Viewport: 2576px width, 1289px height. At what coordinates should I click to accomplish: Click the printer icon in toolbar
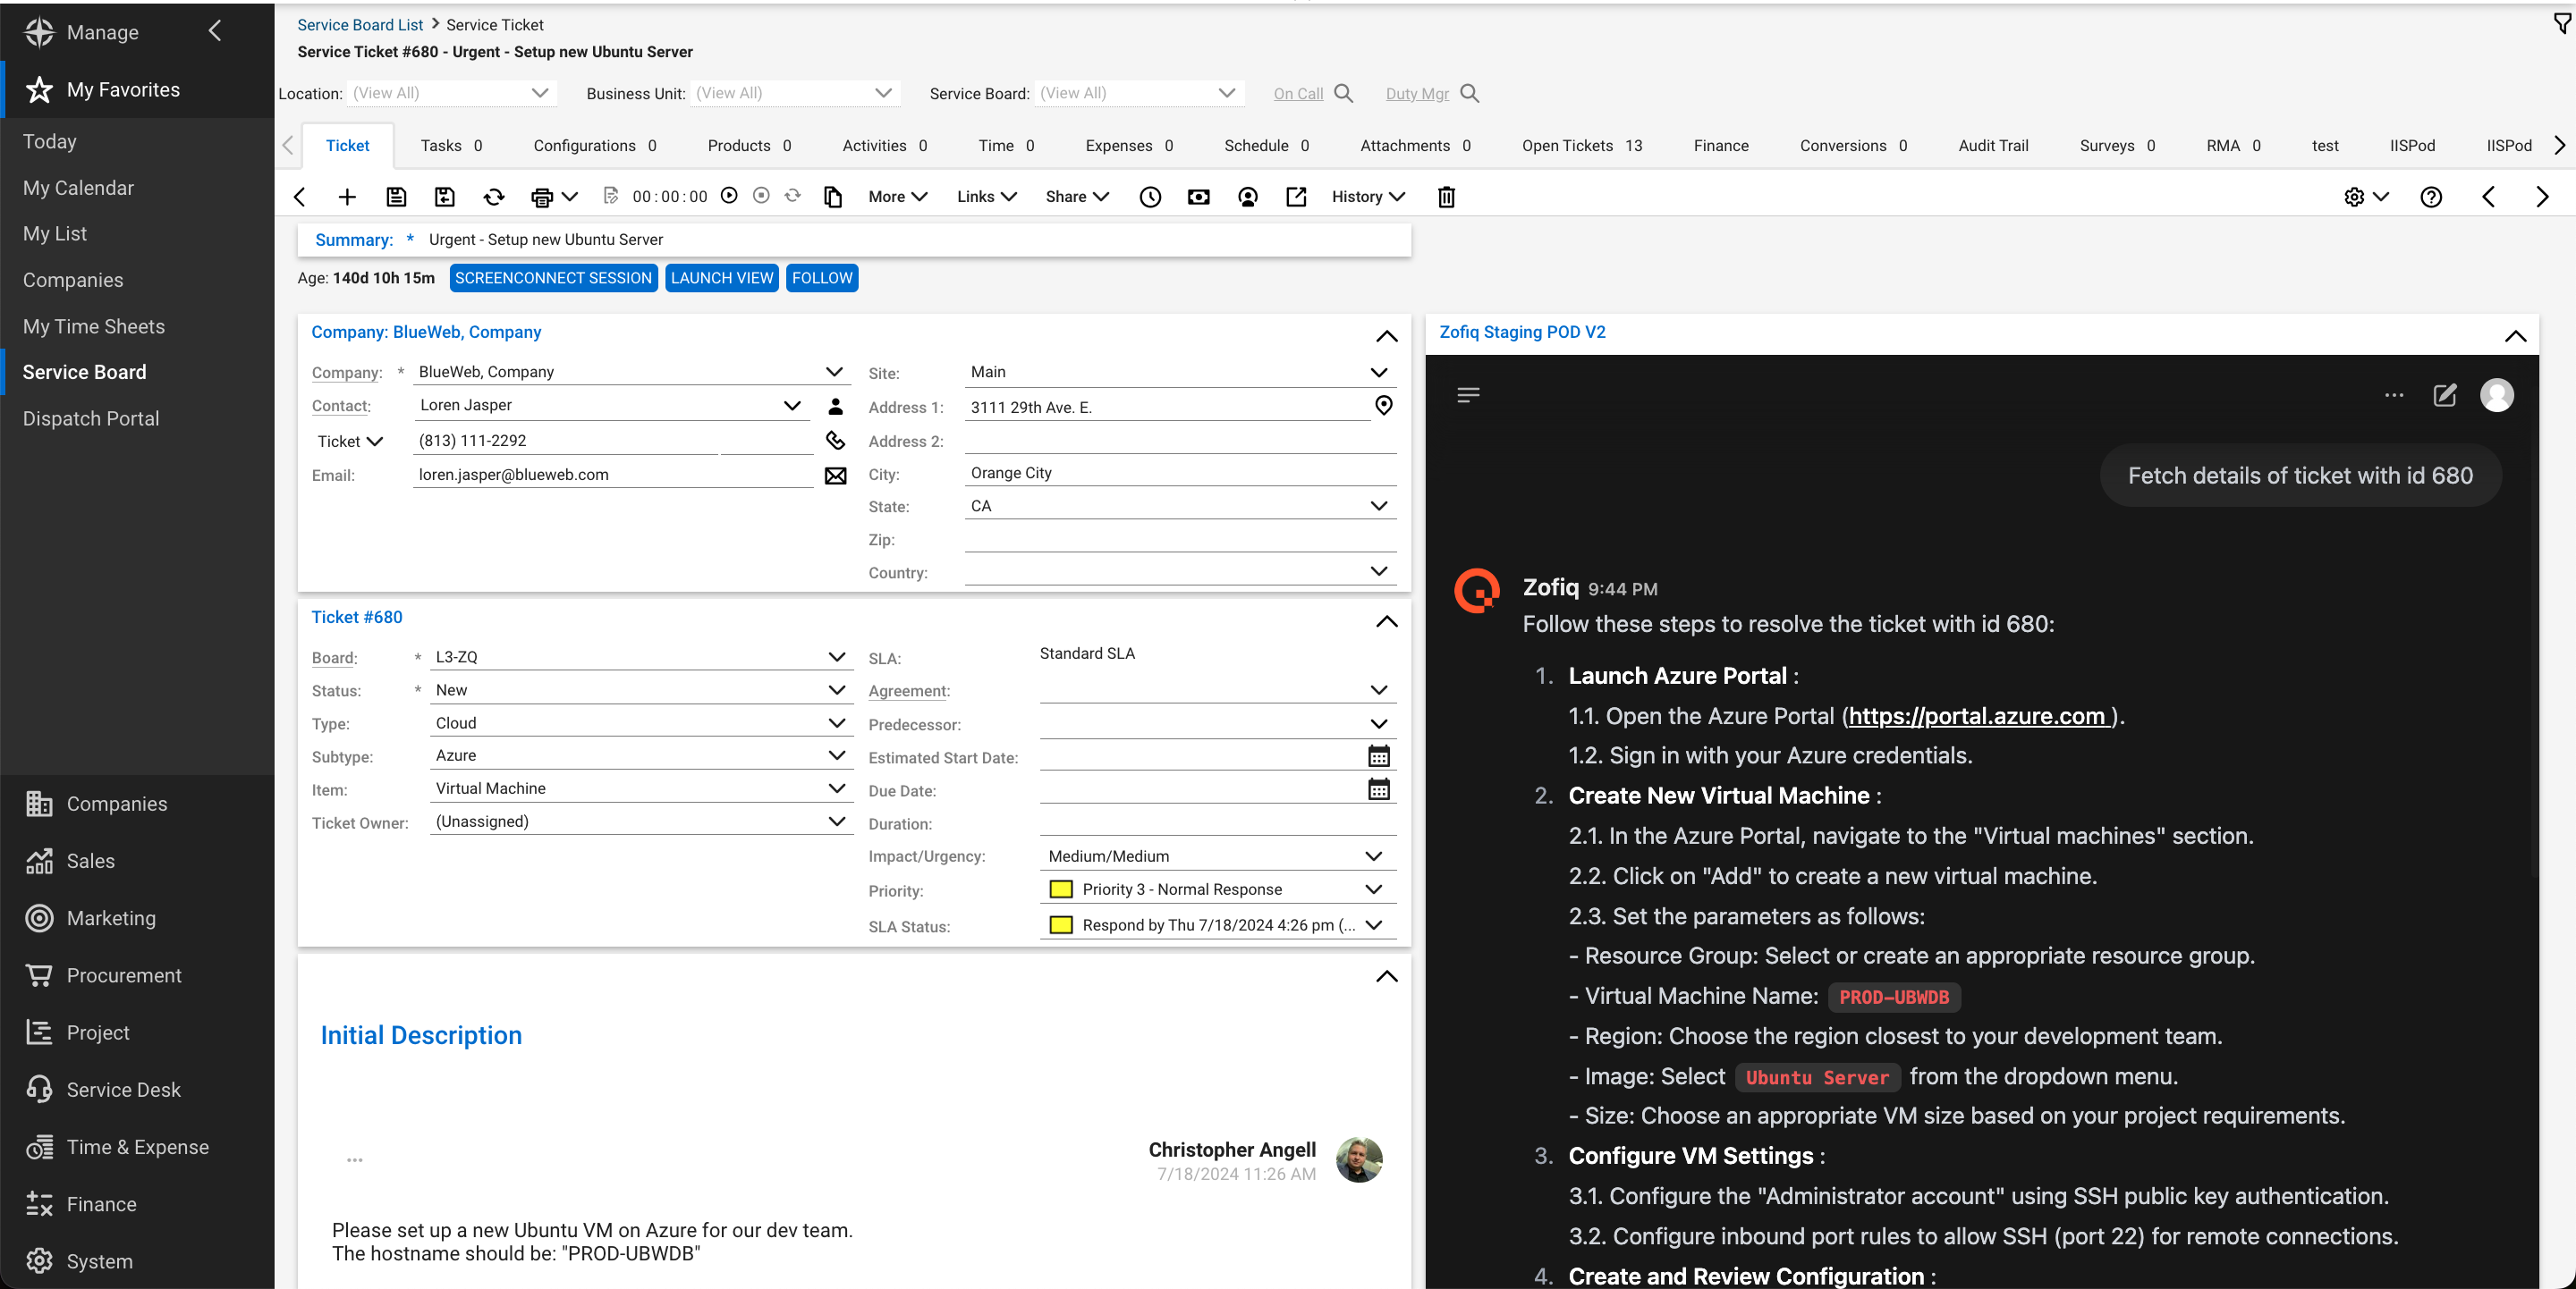click(542, 197)
